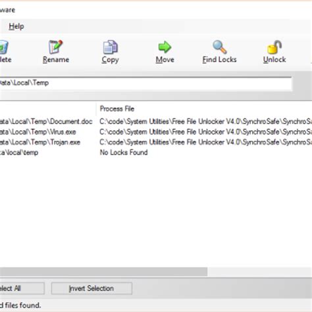
Task: Click the Select All button
Action: coord(22,288)
